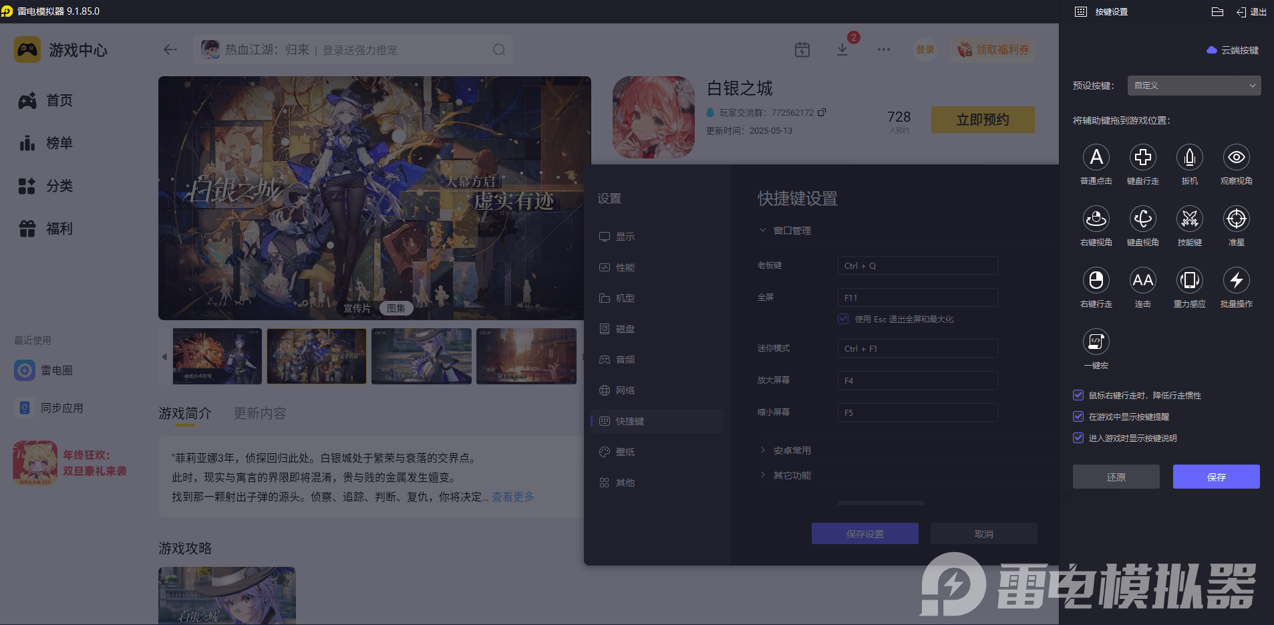Pick the 扳机 trigger key icon
This screenshot has width=1274, height=625.
tap(1190, 157)
